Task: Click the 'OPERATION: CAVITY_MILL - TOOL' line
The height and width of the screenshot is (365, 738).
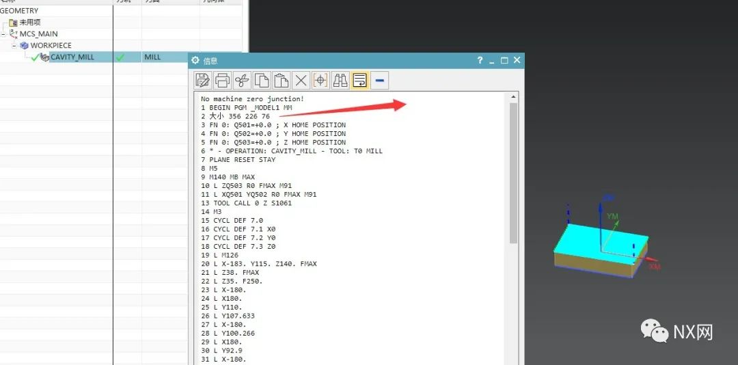Action: click(291, 151)
